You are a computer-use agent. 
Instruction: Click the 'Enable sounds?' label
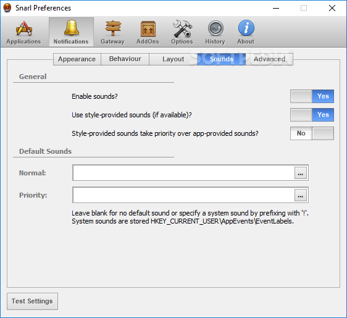(x=94, y=96)
